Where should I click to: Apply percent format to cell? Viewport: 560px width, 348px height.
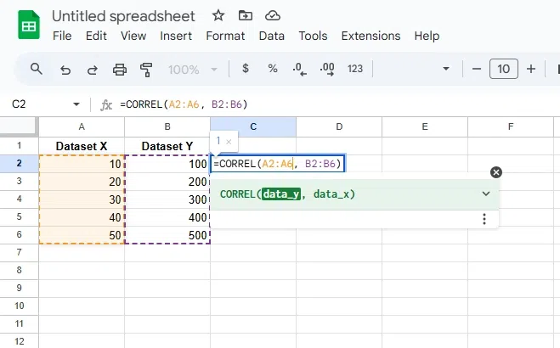[273, 70]
